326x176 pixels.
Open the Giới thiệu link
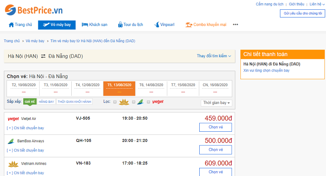point(297,4)
